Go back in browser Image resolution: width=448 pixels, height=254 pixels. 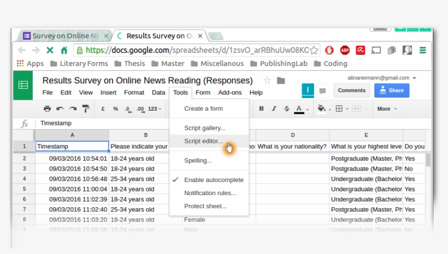[22, 51]
